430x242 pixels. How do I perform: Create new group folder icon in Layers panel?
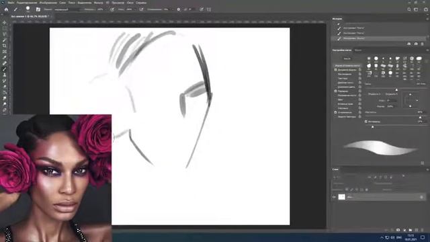click(411, 230)
